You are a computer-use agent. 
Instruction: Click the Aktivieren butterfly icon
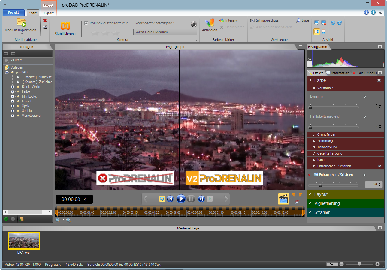[210, 23]
